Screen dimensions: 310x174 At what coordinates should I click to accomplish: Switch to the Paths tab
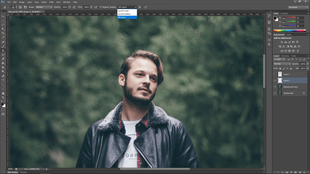pos(294,56)
